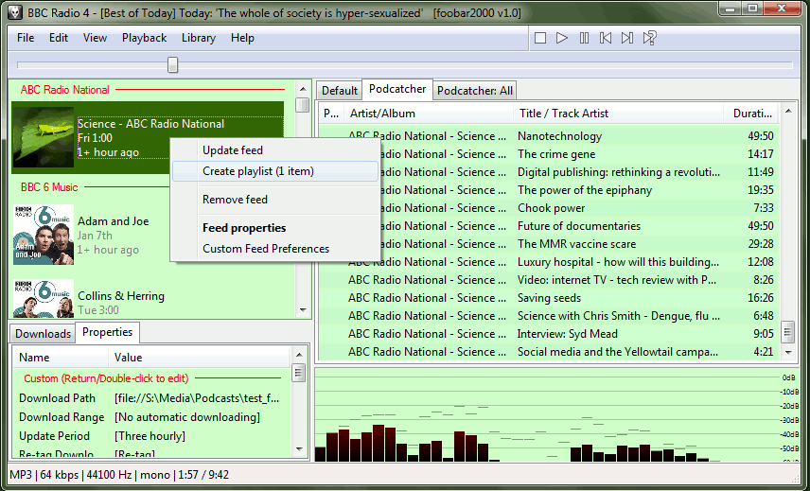Click the Play button in toolbar
Image resolution: width=810 pixels, height=491 pixels.
point(562,38)
